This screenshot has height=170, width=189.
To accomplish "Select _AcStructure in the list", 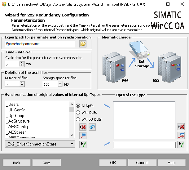I will (37, 121).
